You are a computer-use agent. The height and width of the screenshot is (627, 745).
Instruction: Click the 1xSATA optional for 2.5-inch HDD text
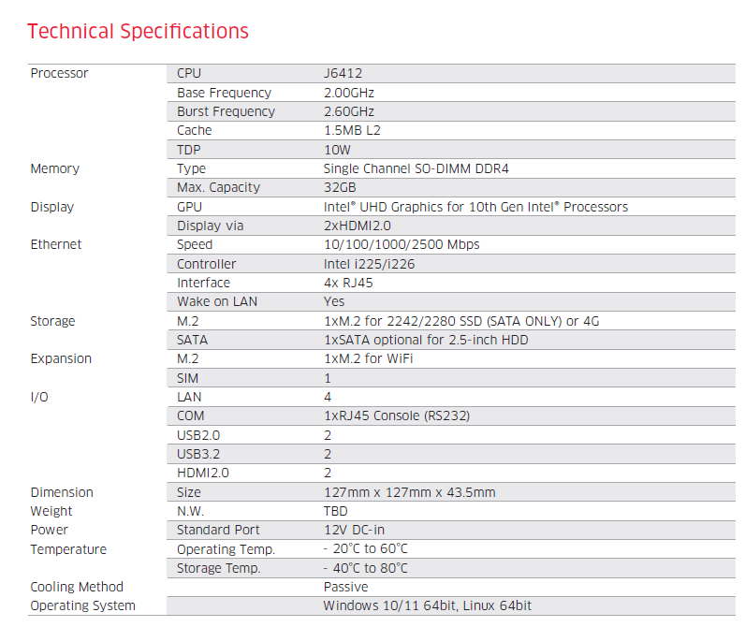pos(426,340)
